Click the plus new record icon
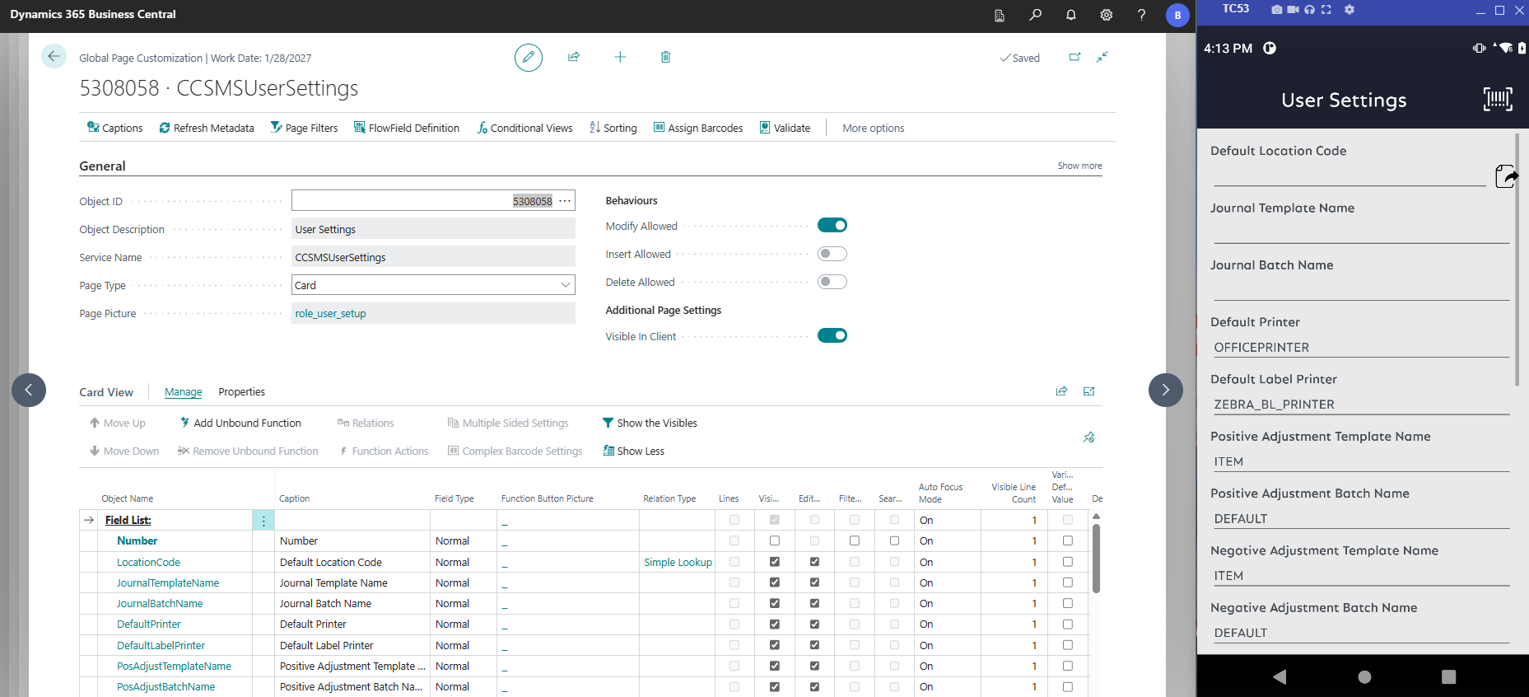Screen dimensions: 1529x697 coord(620,57)
